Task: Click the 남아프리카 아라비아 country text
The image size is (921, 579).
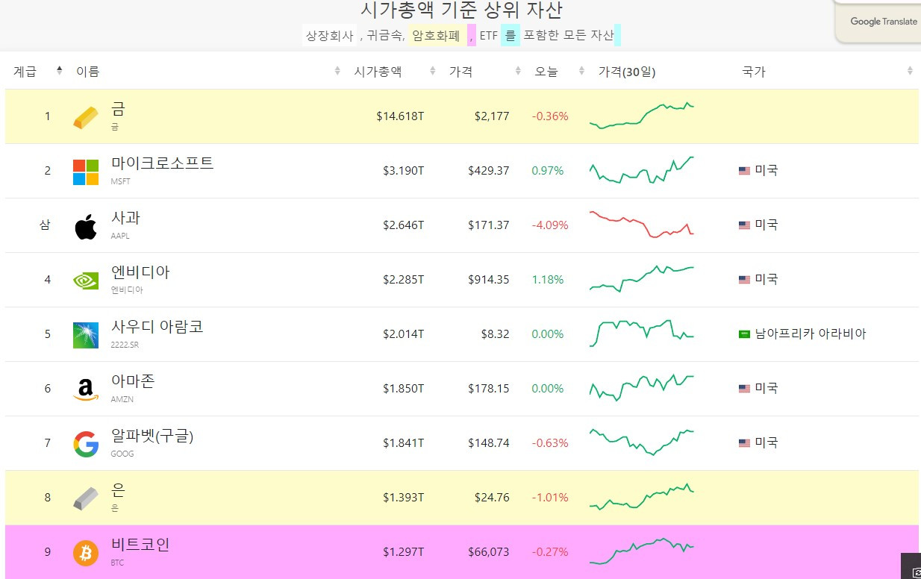Action: click(x=811, y=334)
